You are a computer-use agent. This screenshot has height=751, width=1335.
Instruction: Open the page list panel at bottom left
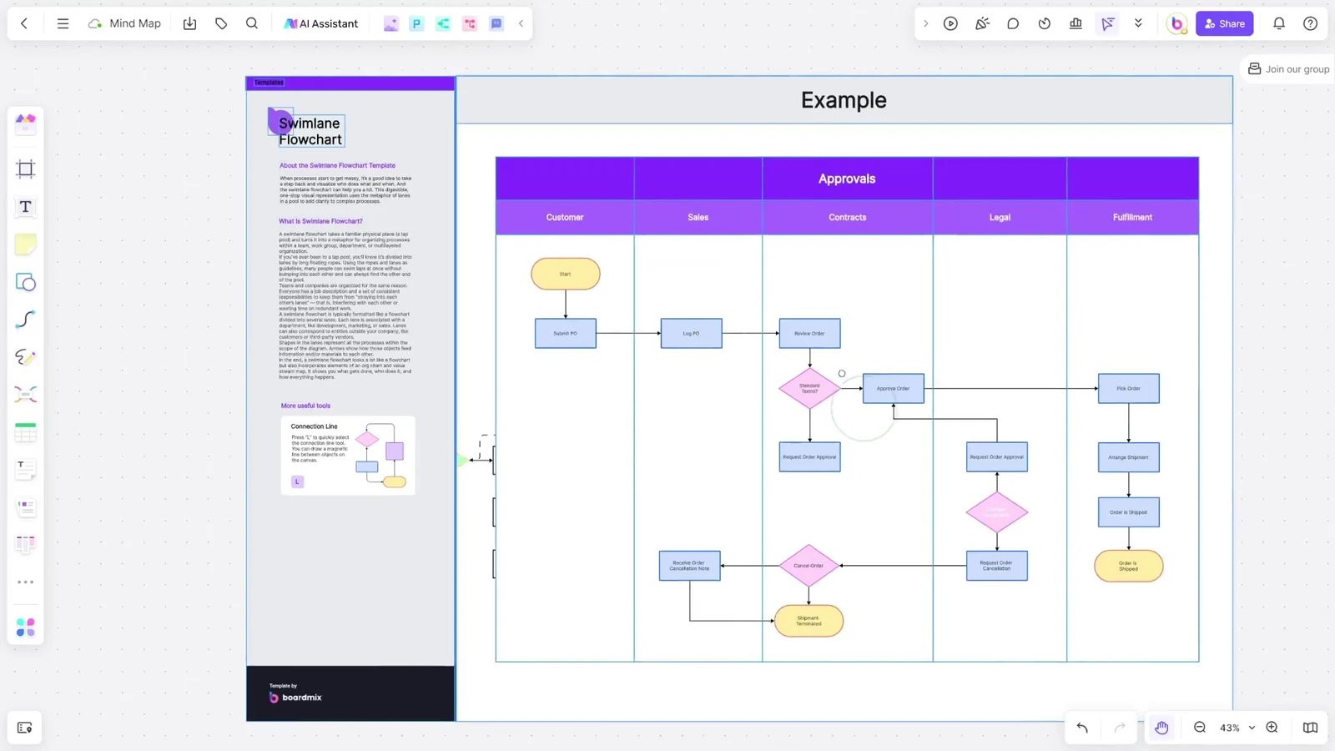(x=24, y=728)
